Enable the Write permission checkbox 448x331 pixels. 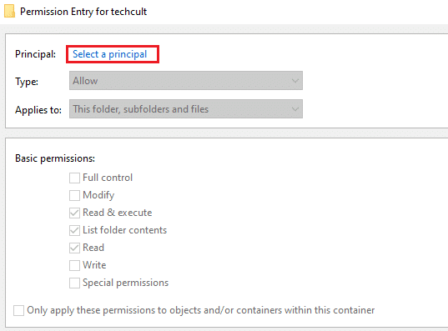(x=74, y=265)
